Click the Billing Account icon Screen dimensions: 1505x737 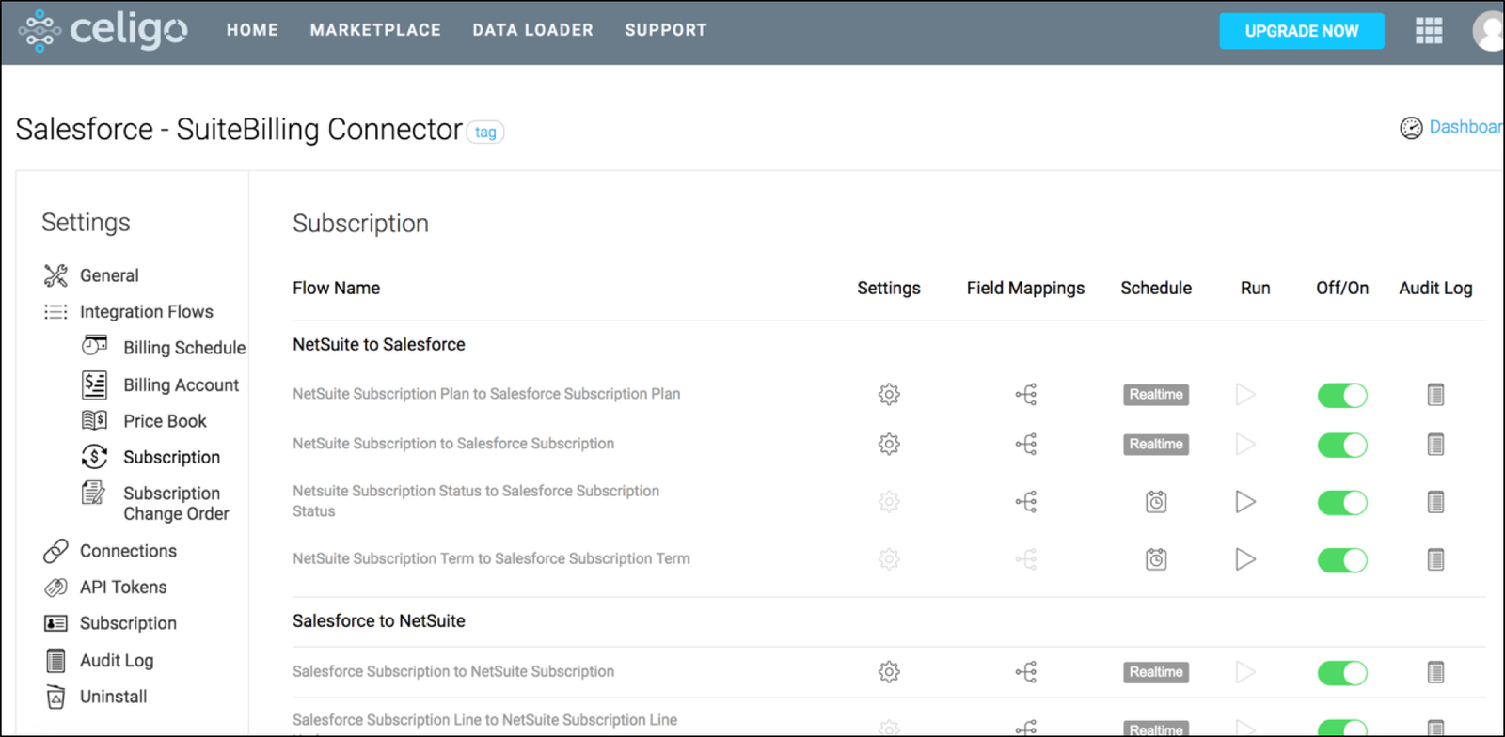[x=94, y=384]
